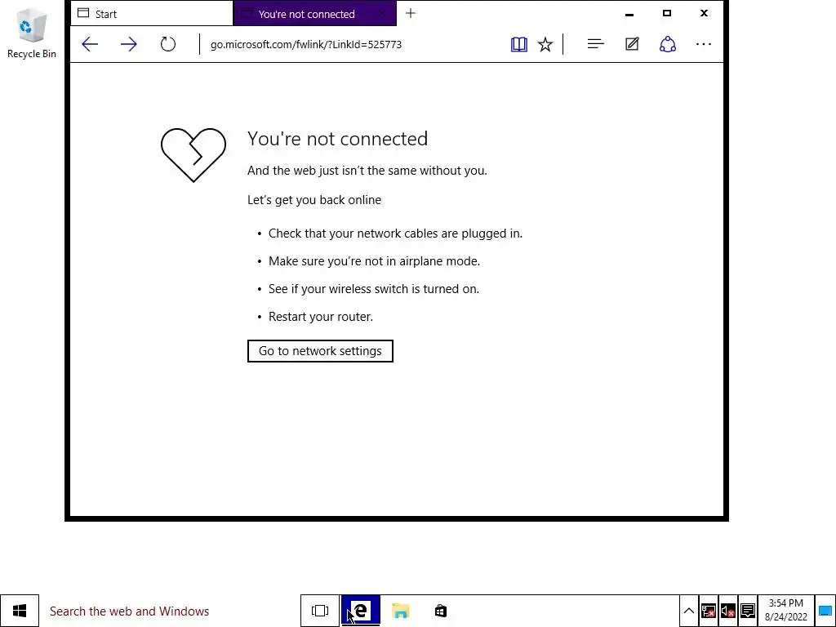Open the Hub lines icon

(595, 44)
